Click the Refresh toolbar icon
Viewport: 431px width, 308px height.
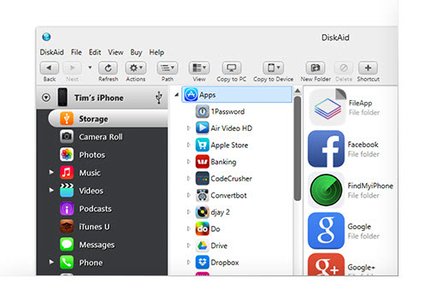[108, 68]
